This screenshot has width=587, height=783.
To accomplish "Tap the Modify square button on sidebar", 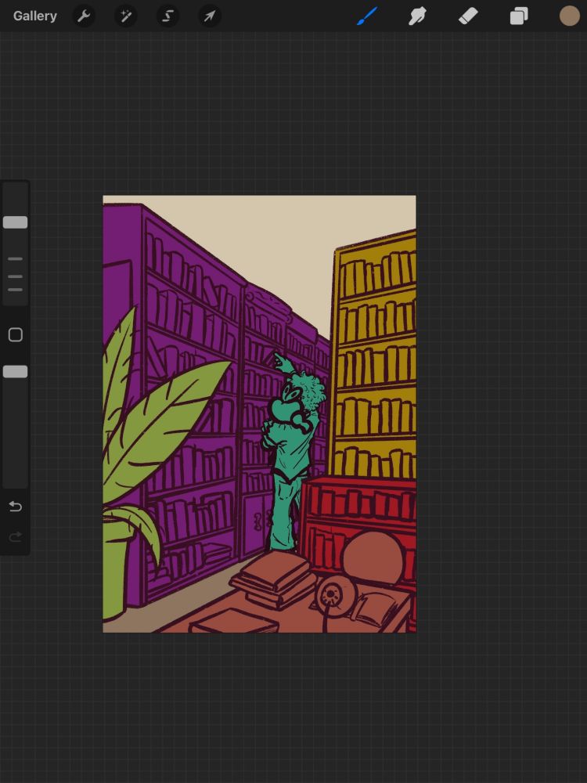I will click(16, 334).
